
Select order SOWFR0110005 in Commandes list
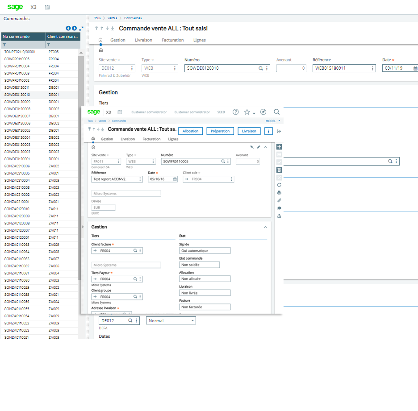[40, 59]
